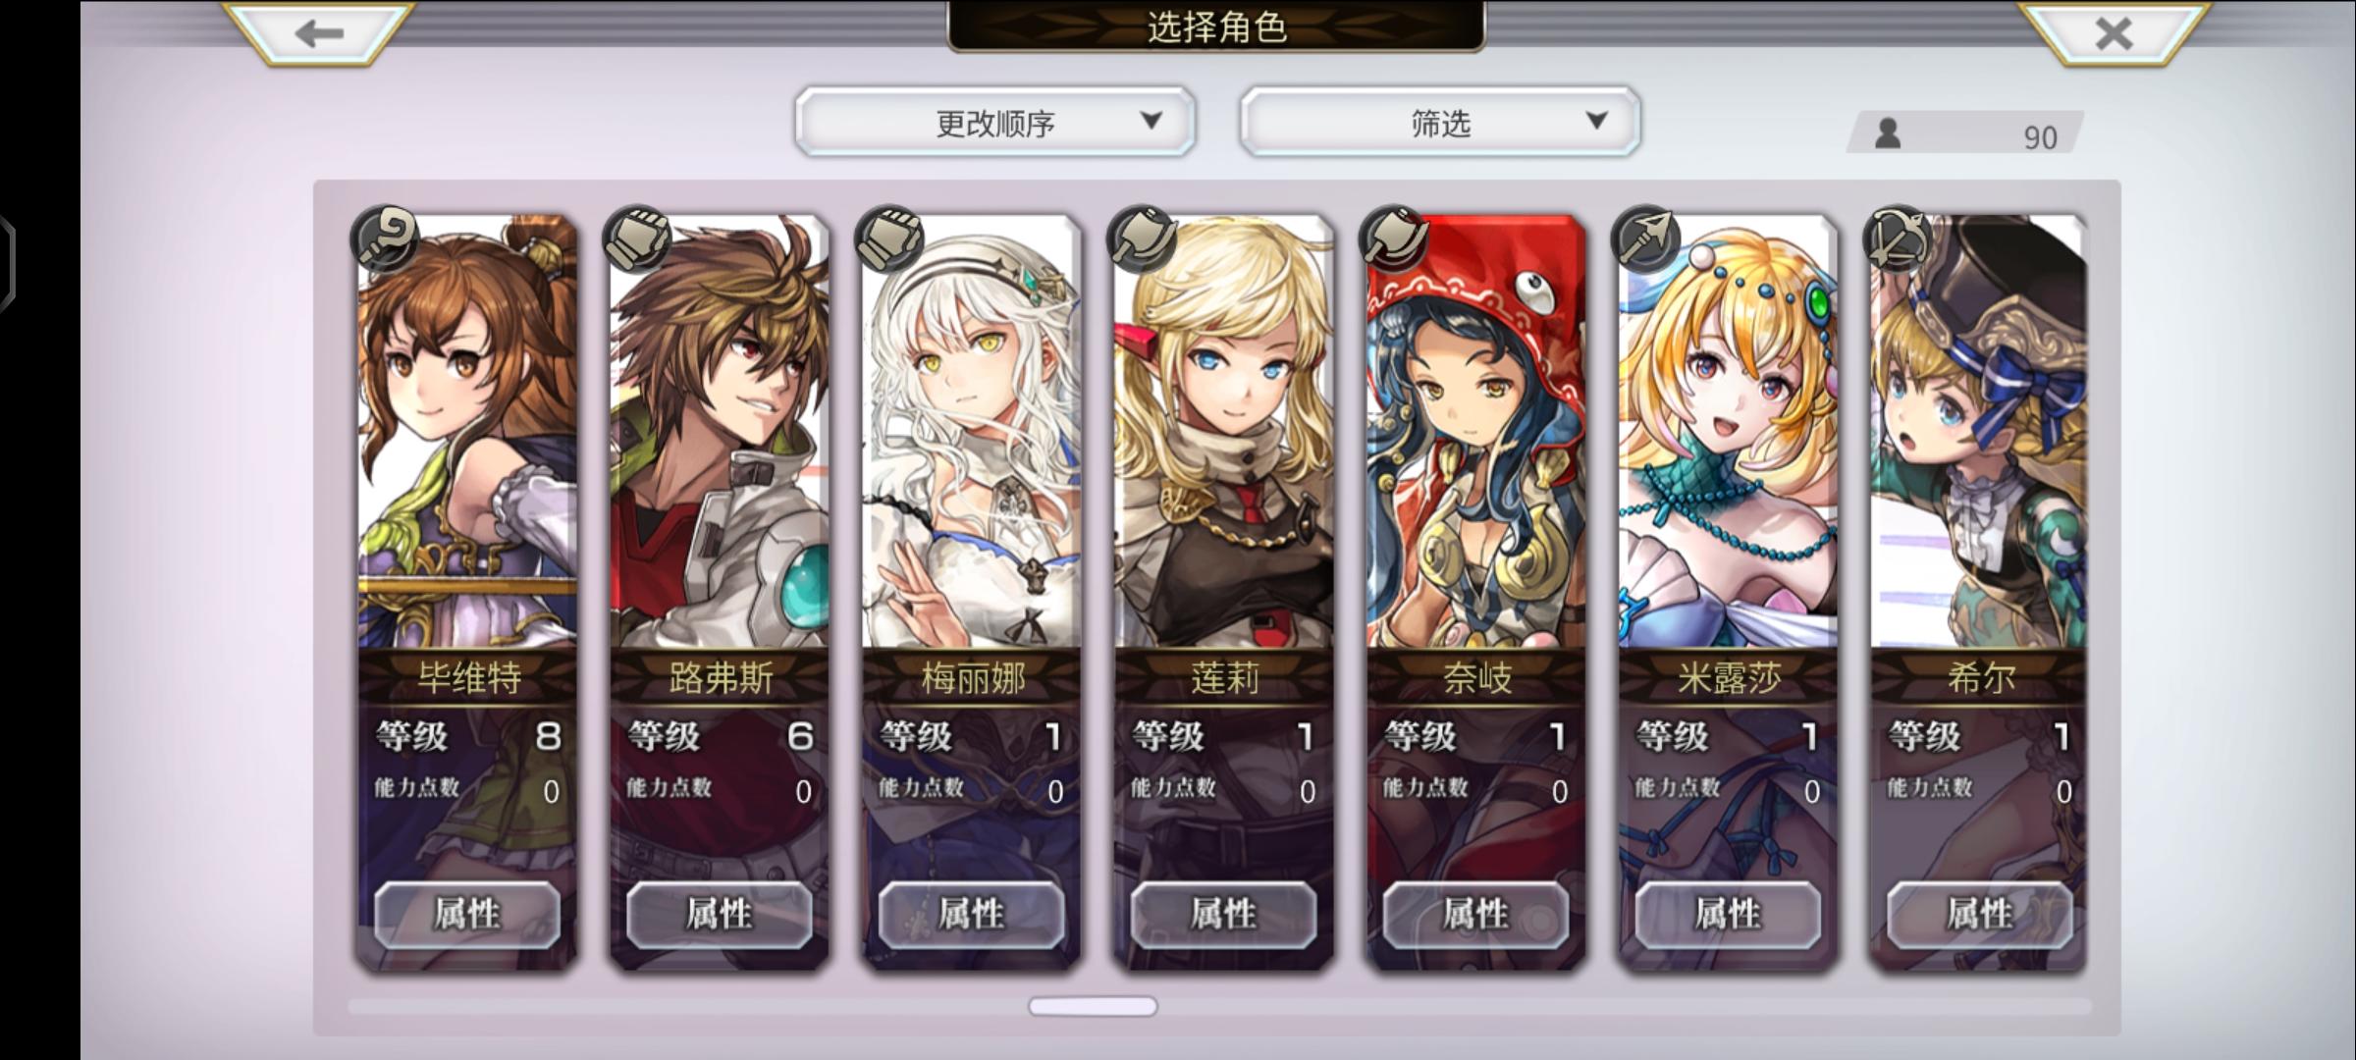This screenshot has height=1060, width=2356.
Task: Click the staff weapon icon on 毕维特's card
Action: click(x=385, y=238)
